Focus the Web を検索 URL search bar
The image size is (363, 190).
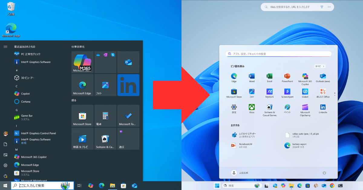click(297, 7)
